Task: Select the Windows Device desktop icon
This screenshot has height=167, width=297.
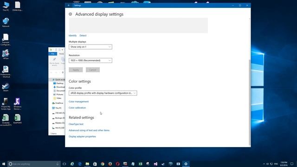Action: point(18,104)
